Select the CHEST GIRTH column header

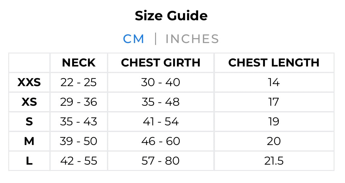click(160, 63)
